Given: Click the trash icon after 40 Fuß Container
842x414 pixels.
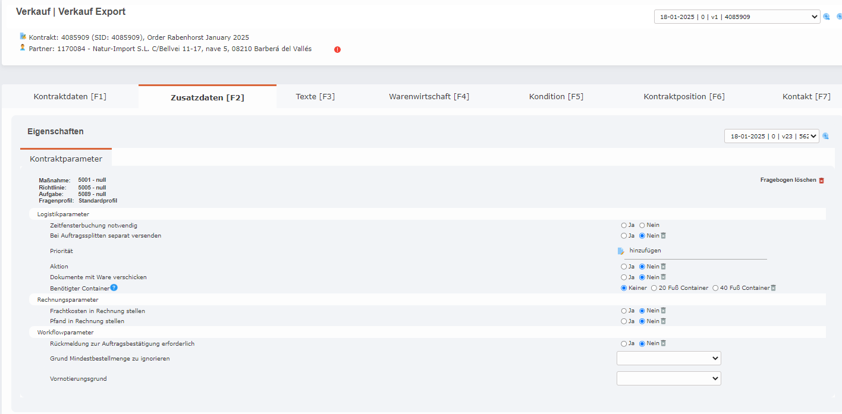Looking at the screenshot, I should [x=774, y=288].
